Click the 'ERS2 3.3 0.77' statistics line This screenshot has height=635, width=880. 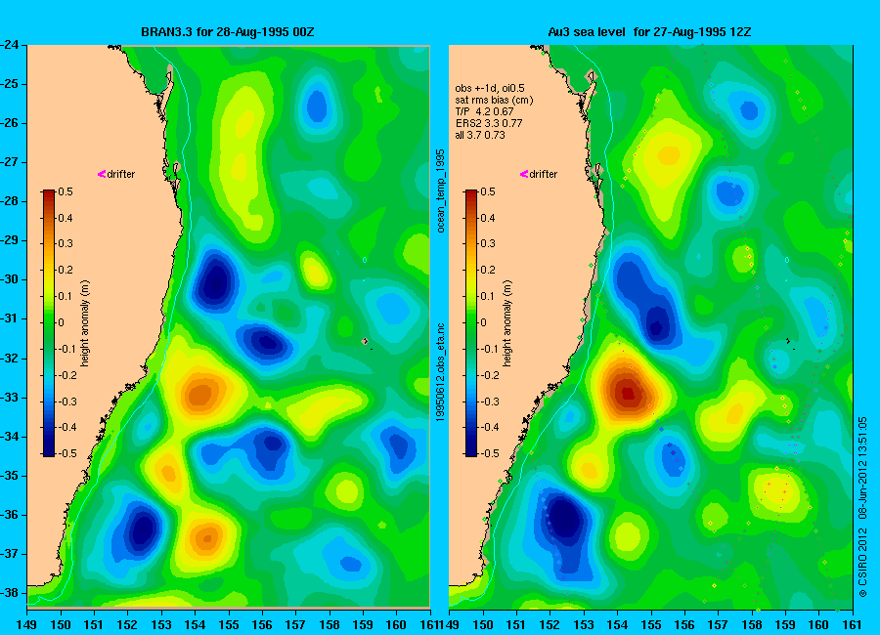click(489, 123)
